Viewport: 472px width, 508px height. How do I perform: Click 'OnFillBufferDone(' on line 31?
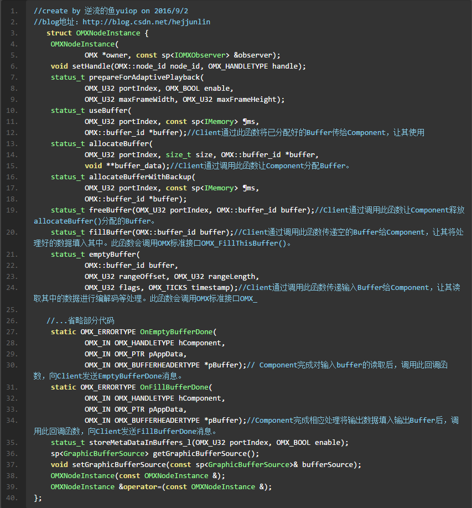(x=176, y=387)
